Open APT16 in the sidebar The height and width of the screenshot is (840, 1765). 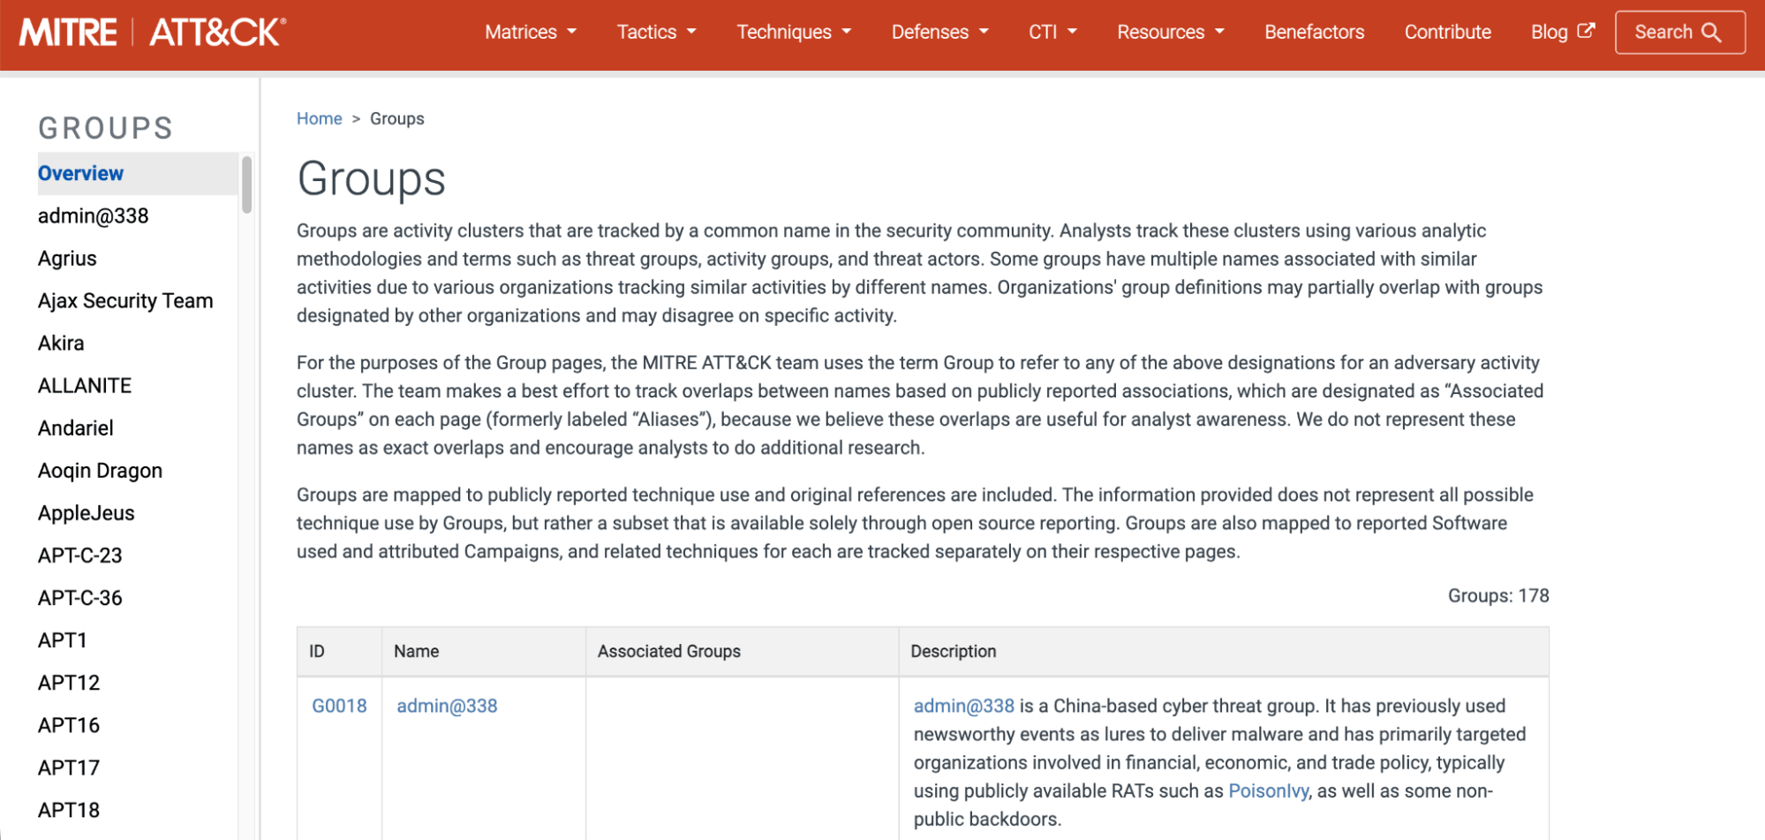69,725
